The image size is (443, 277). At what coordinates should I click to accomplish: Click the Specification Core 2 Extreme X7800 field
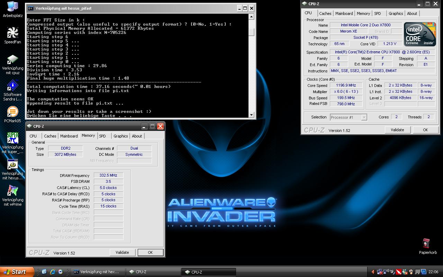pyautogui.click(x=382, y=52)
